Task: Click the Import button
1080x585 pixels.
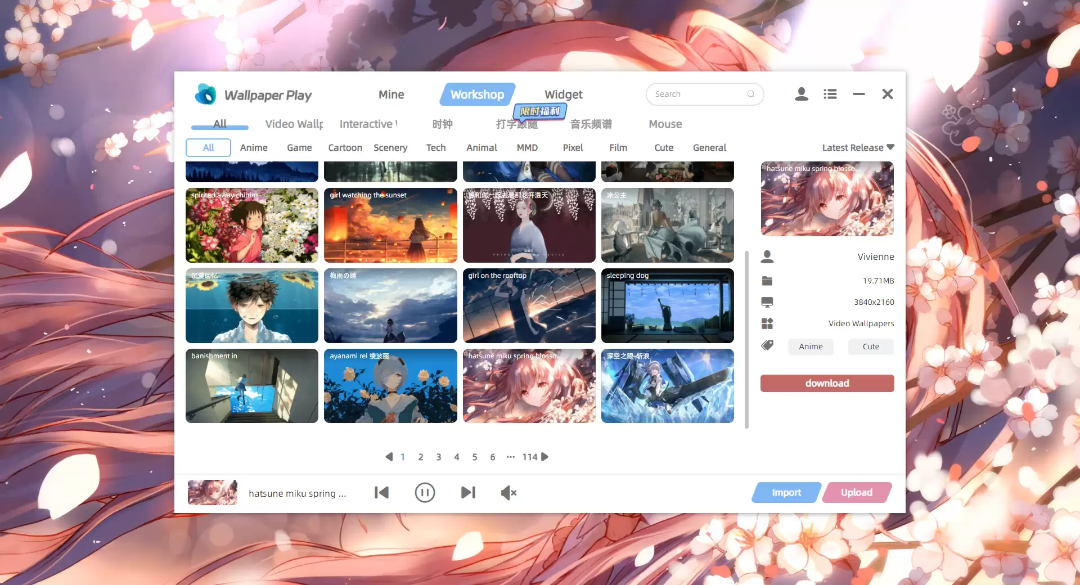Action: tap(786, 492)
